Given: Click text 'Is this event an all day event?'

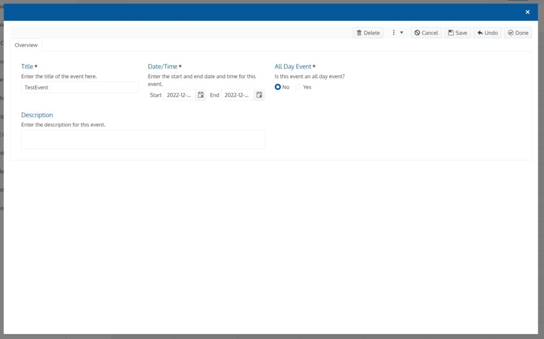Looking at the screenshot, I should point(310,77).
